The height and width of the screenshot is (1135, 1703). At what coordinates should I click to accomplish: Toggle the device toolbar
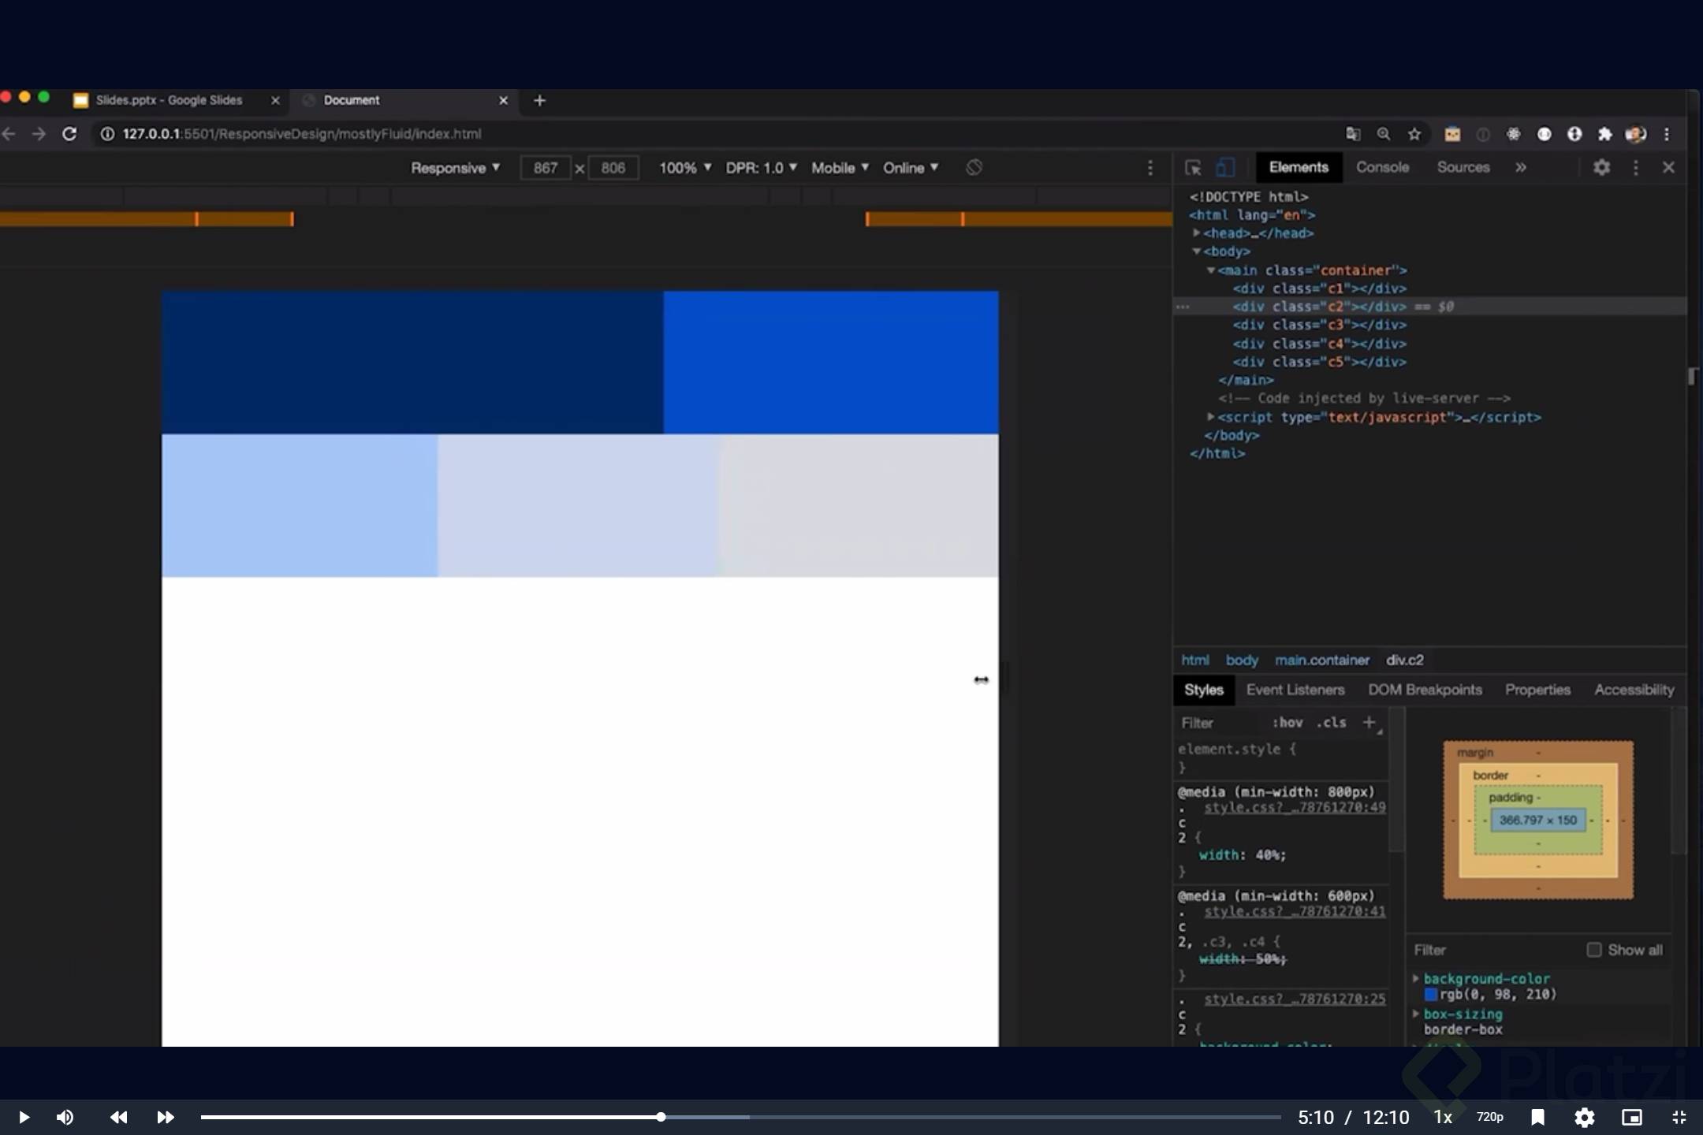[x=1225, y=168]
